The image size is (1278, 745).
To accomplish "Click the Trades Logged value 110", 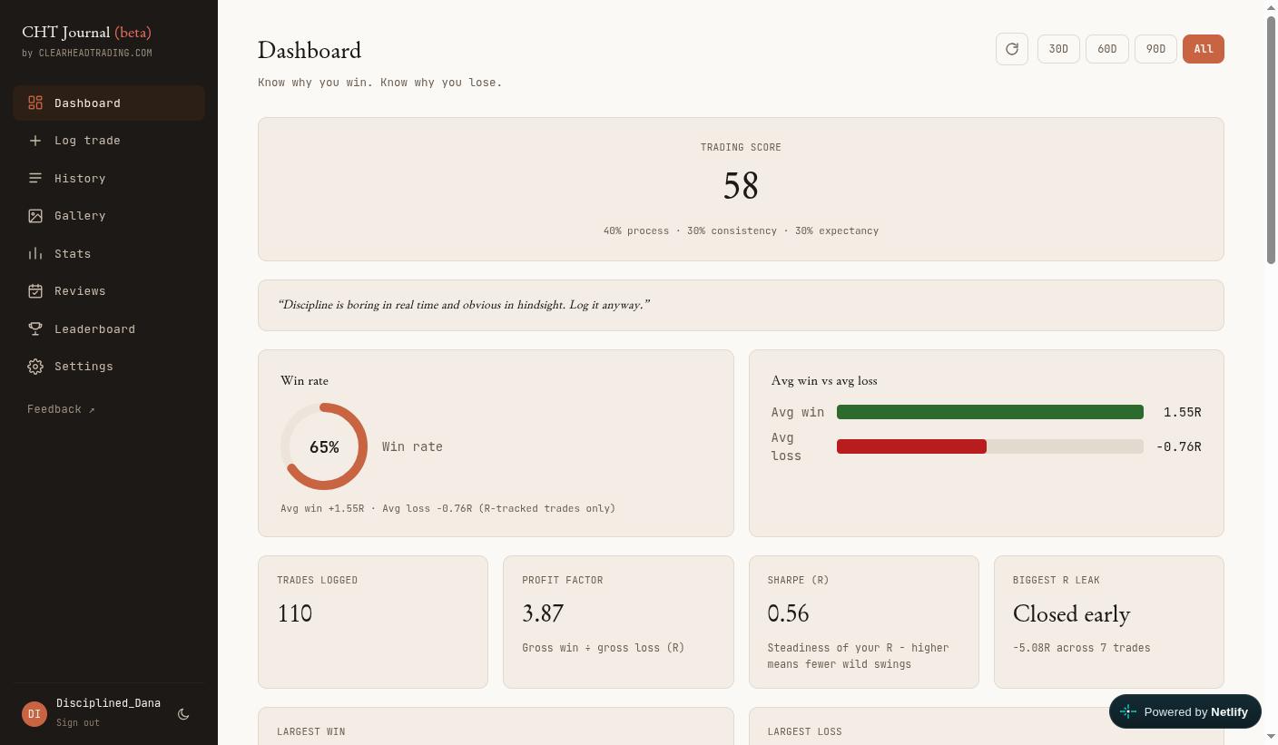I will 295,614.
